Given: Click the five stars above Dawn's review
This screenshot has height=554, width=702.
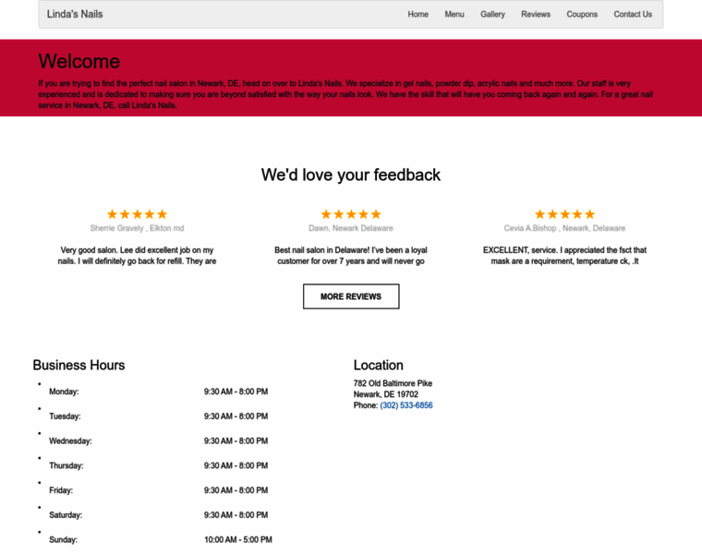Looking at the screenshot, I should click(350, 214).
